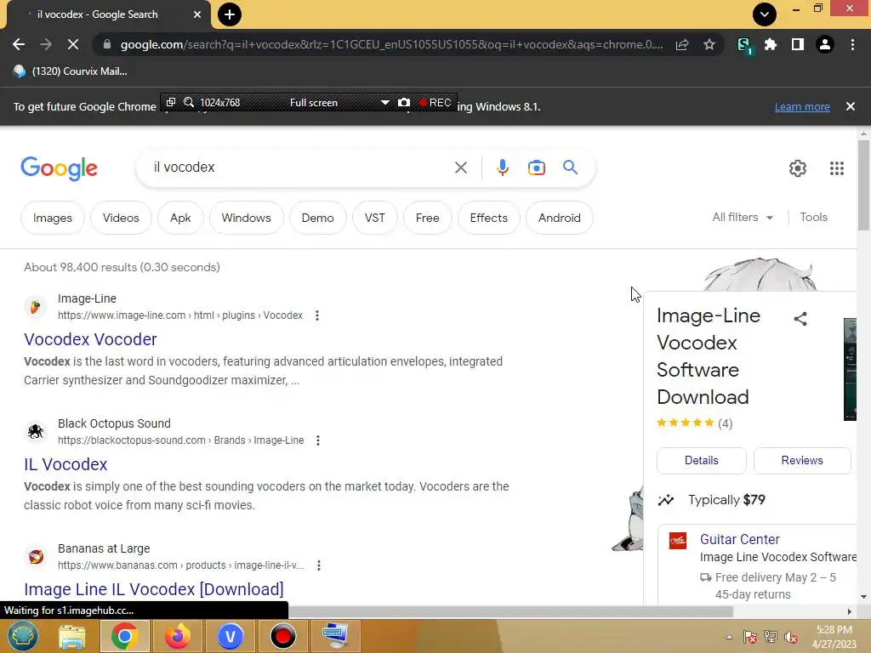Screen dimensions: 871x653
Task: Open the Guitar Center store listing
Action: pos(739,539)
